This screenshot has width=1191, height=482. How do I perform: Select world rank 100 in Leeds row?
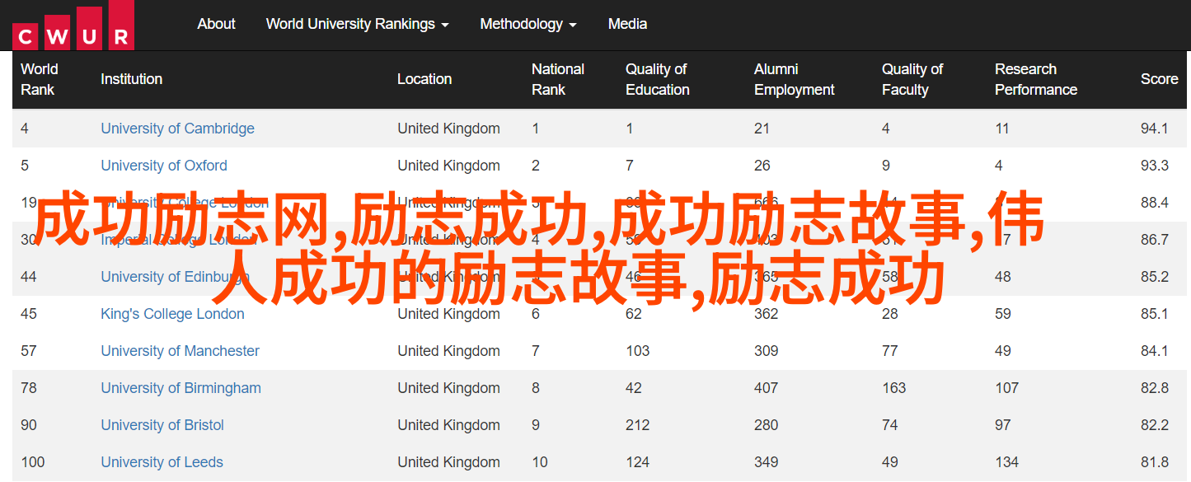coord(32,462)
